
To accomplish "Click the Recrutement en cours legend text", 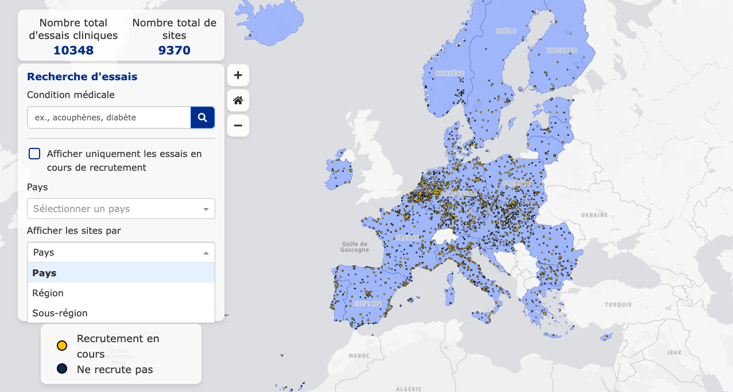I will click(118, 346).
